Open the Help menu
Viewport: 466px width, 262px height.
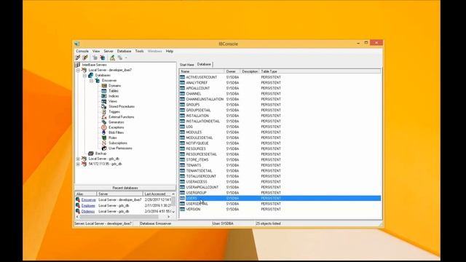170,51
